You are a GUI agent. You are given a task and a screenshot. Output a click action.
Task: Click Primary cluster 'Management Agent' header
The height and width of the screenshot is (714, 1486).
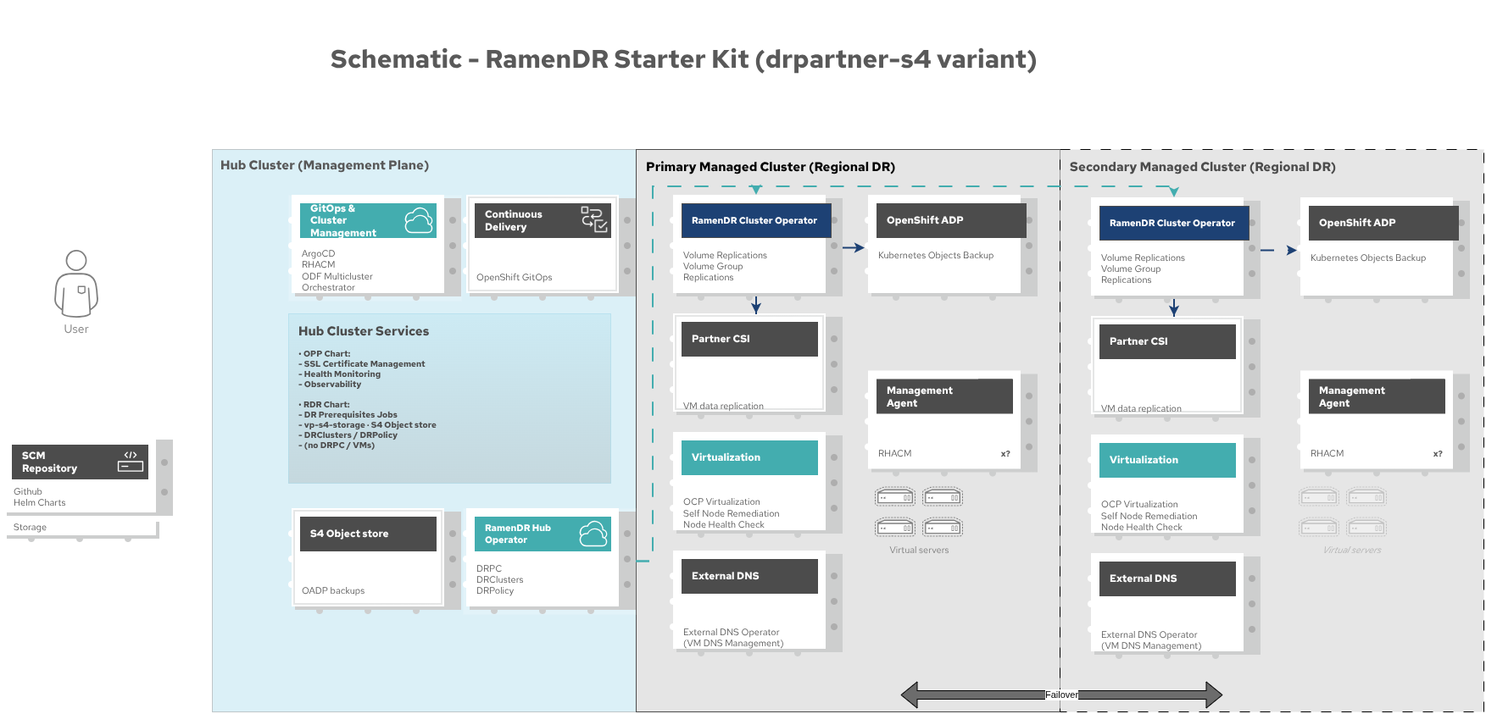pyautogui.click(x=944, y=396)
